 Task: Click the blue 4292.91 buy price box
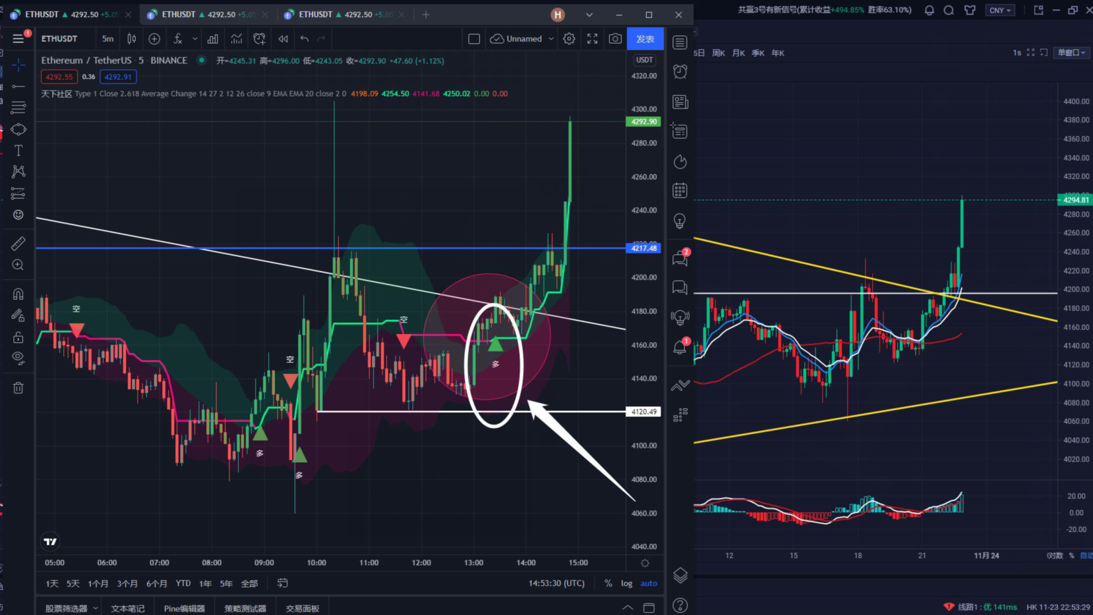tap(118, 77)
